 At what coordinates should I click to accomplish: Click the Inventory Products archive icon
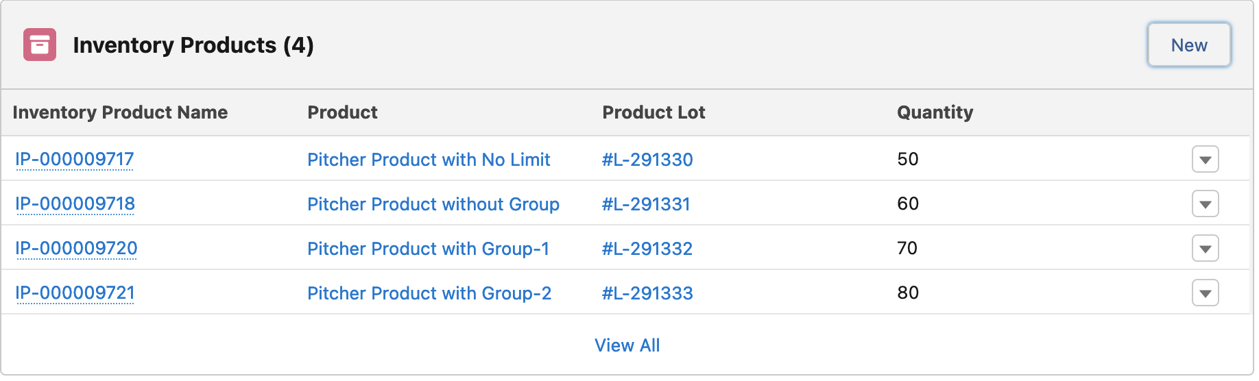[x=40, y=45]
